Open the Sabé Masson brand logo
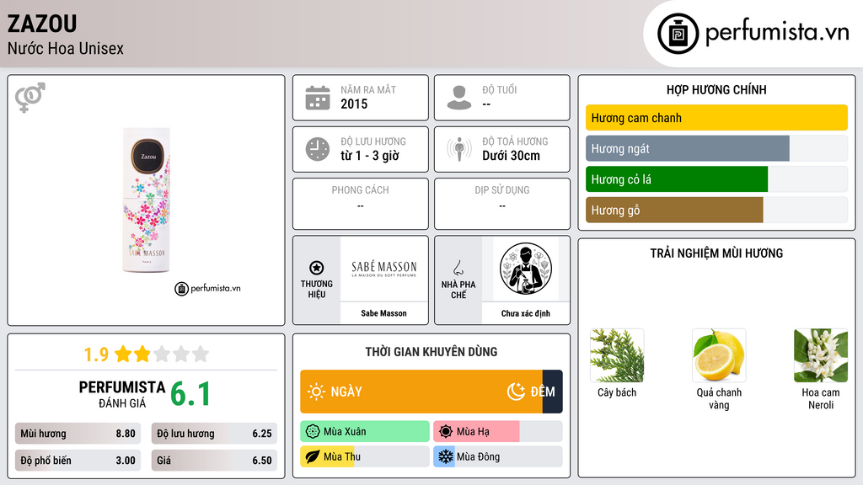 [383, 269]
